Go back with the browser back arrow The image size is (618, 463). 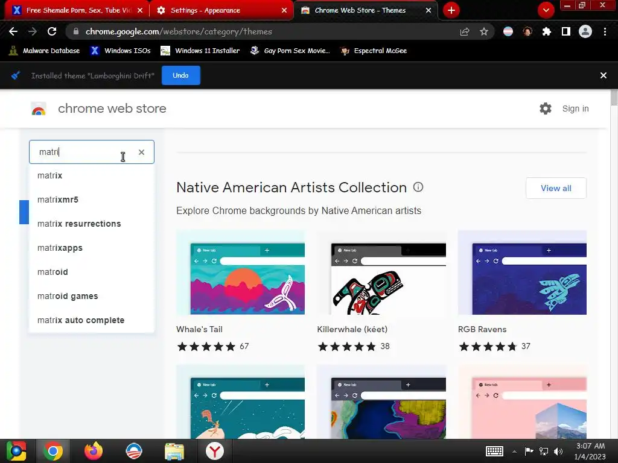(x=13, y=31)
